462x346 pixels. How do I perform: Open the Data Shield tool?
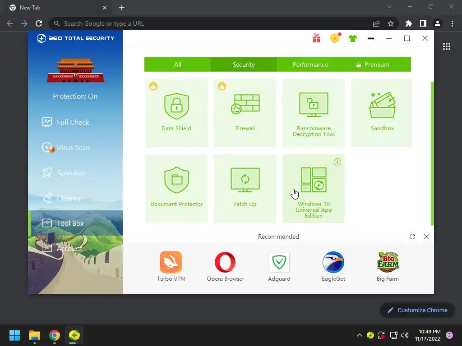point(176,113)
